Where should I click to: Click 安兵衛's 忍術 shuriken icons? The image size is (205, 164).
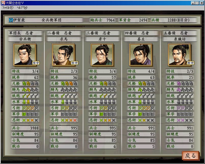(30, 120)
